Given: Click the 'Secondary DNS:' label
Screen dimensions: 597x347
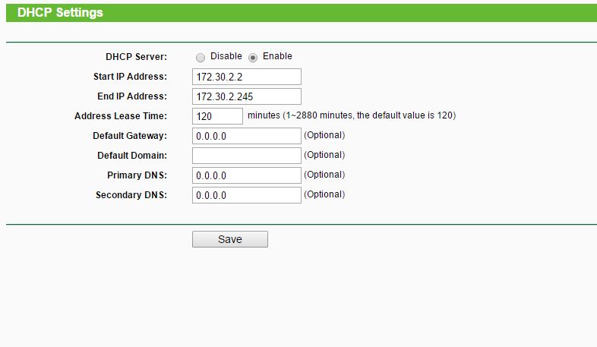Looking at the screenshot, I should [131, 195].
